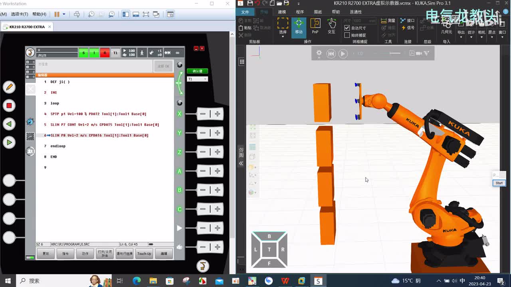The height and width of the screenshot is (287, 511).
Task: Click the Z axis minus jog key
Action: point(203,152)
